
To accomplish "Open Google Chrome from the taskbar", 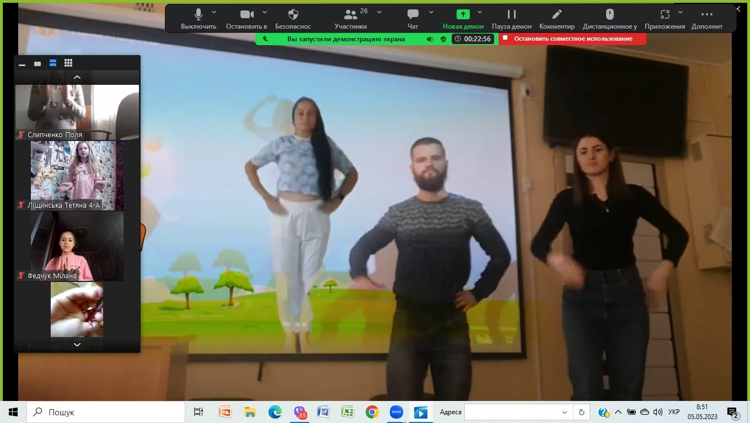I will [x=372, y=412].
